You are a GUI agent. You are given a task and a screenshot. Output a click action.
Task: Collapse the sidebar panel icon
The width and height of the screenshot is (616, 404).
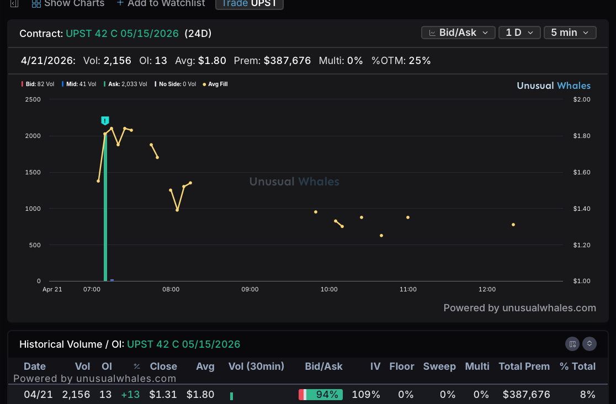click(14, 3)
